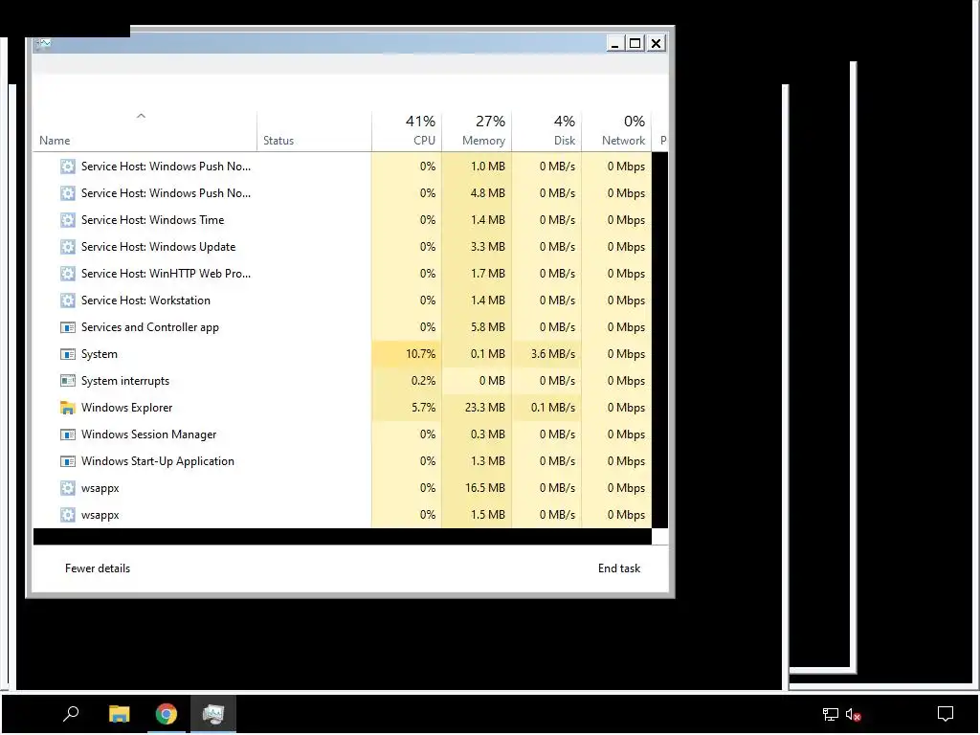Select the Task Manager taskbar icon
This screenshot has width=980, height=735.
(x=213, y=713)
